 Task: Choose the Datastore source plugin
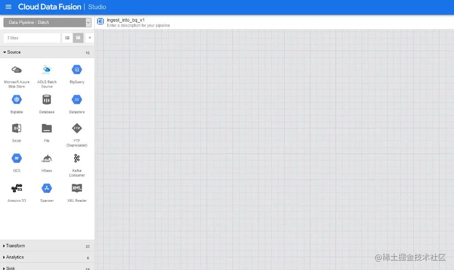click(x=77, y=104)
